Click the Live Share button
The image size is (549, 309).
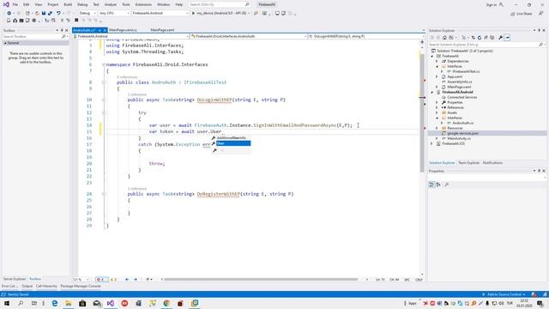pos(522,14)
